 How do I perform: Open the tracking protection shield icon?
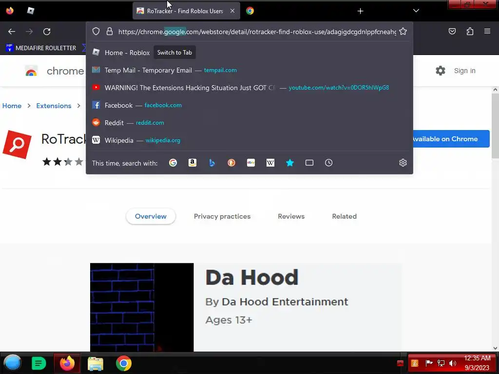point(96,31)
